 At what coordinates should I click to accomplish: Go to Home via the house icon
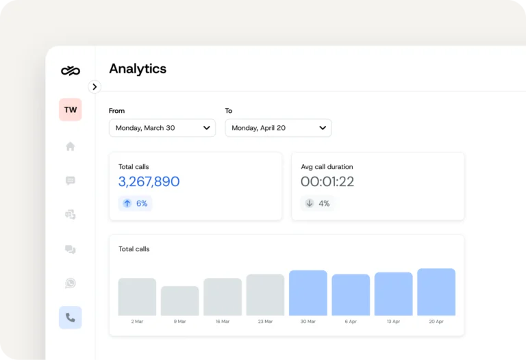[x=70, y=146]
